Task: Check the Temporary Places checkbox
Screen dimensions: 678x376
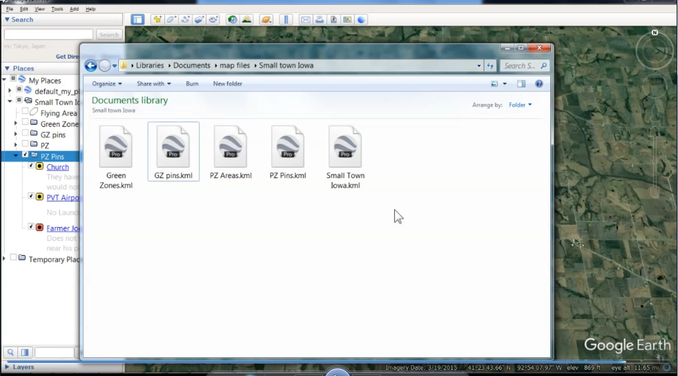Action: point(13,257)
